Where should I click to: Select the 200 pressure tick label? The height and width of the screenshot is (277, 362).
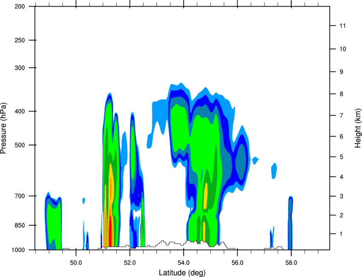[x=20, y=6]
